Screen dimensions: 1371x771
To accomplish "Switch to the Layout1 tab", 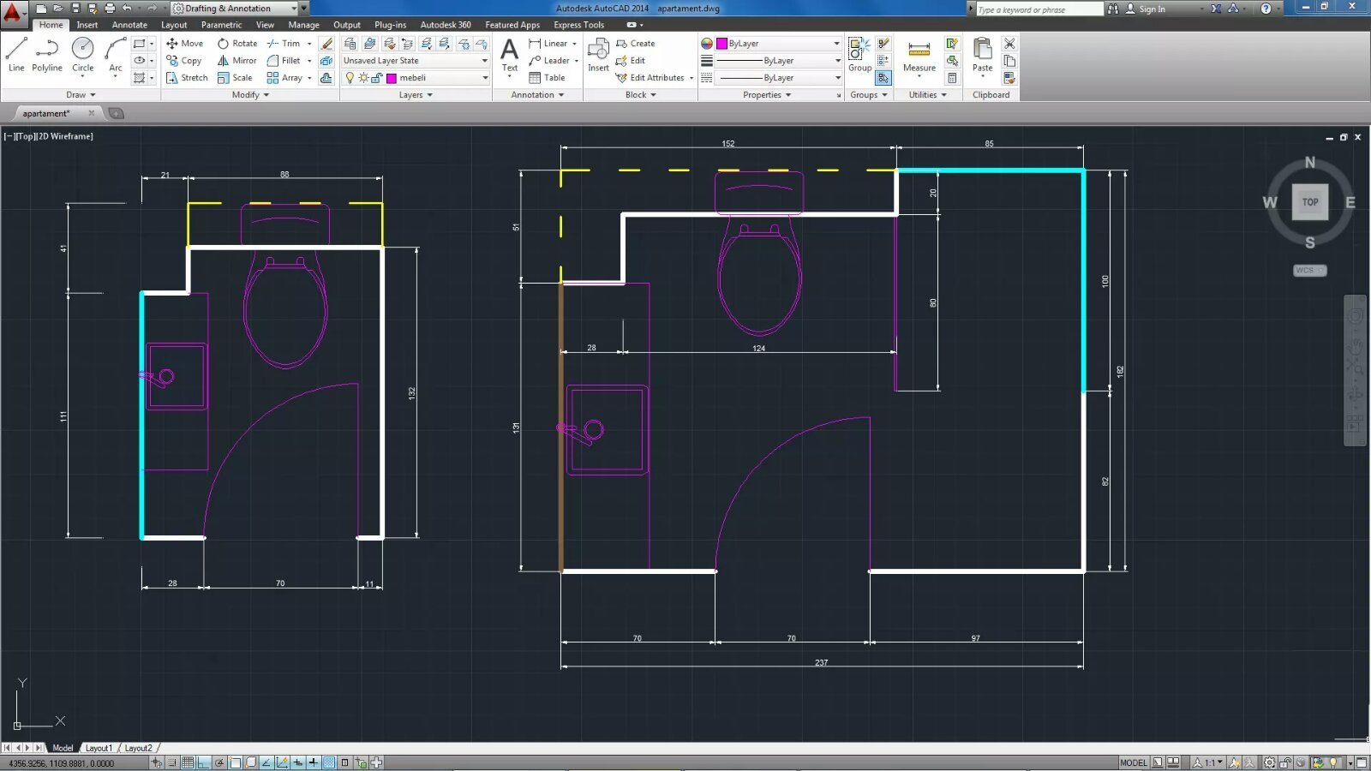I will [x=99, y=748].
